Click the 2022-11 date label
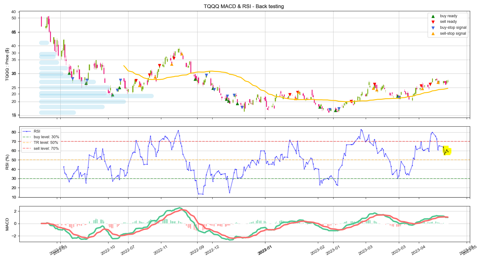This screenshot has width=477, height=258. click(161, 250)
